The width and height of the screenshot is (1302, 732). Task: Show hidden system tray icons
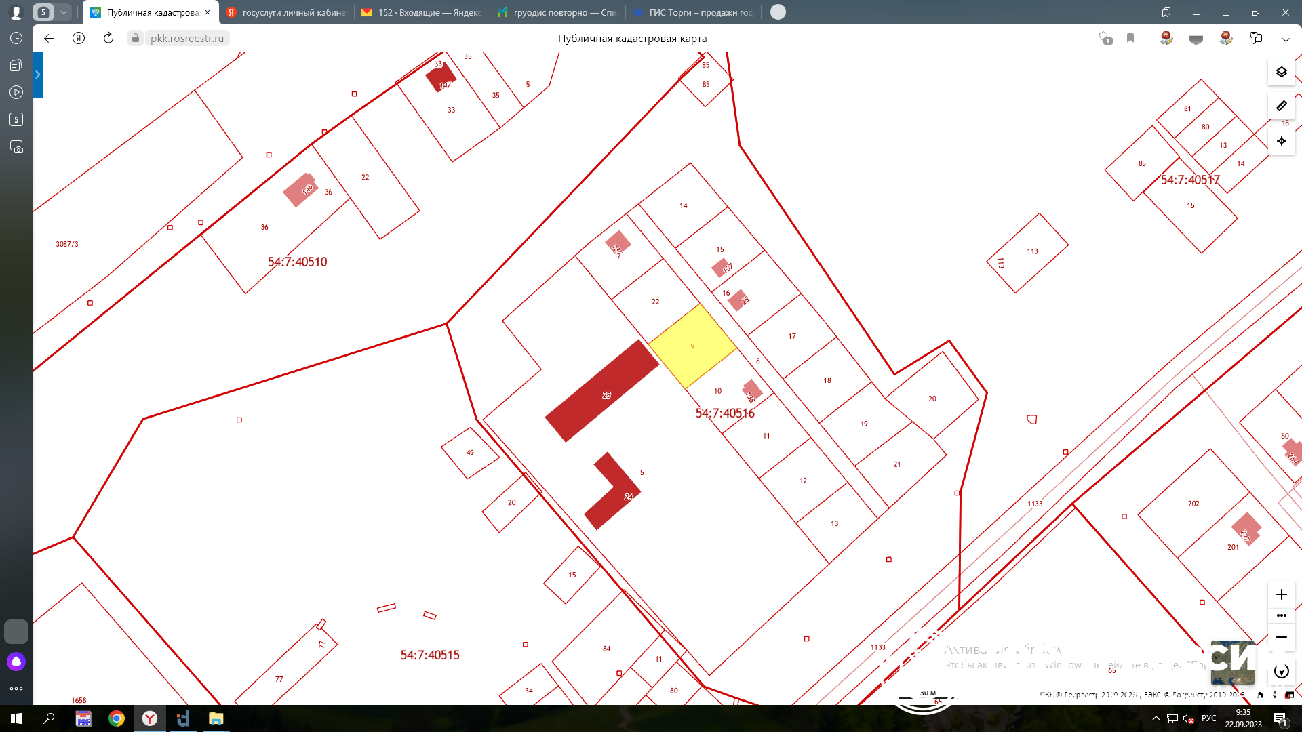1156,718
